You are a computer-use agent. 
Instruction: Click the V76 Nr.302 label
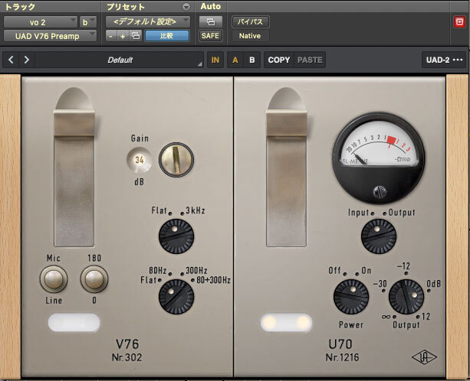click(127, 350)
